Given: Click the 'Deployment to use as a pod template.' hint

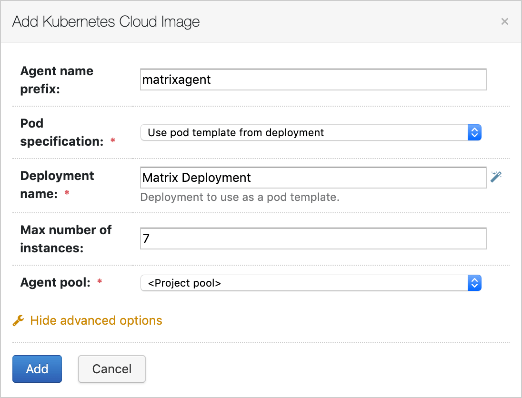Looking at the screenshot, I should pos(240,198).
